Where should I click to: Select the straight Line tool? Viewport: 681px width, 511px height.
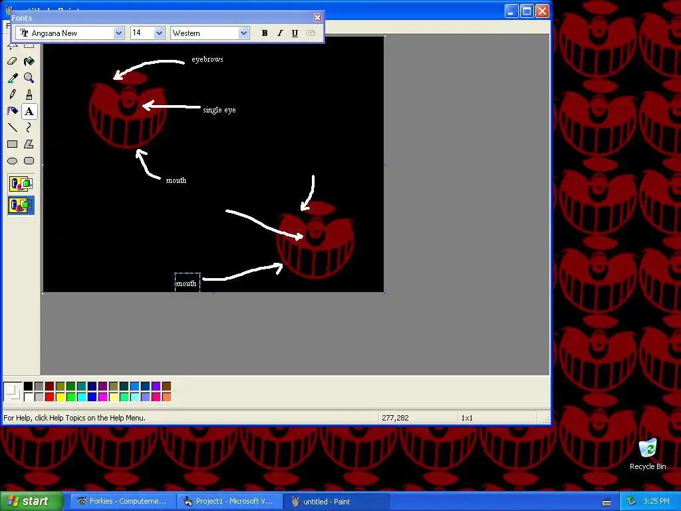point(13,128)
